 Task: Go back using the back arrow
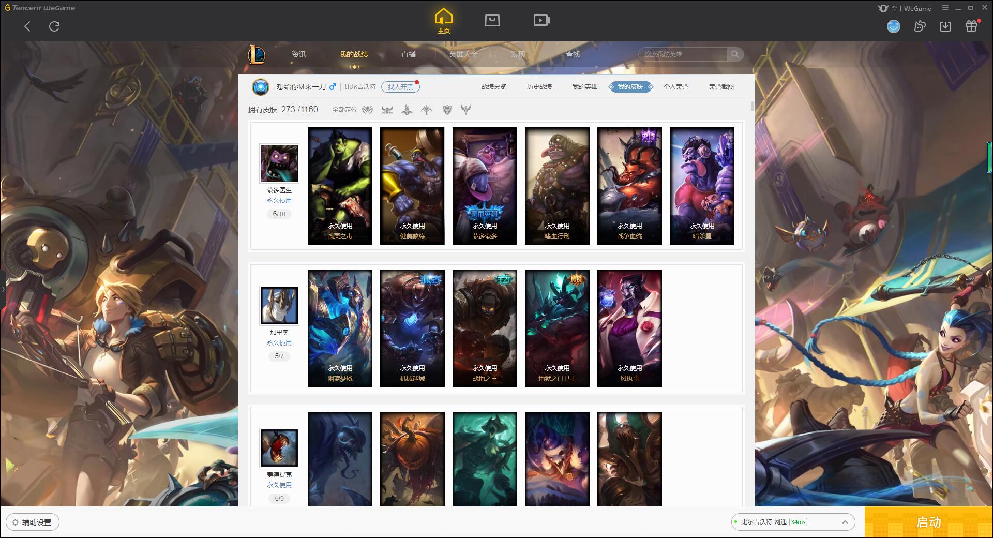(x=27, y=26)
